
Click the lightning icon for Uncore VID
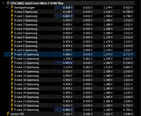coord(8,114)
